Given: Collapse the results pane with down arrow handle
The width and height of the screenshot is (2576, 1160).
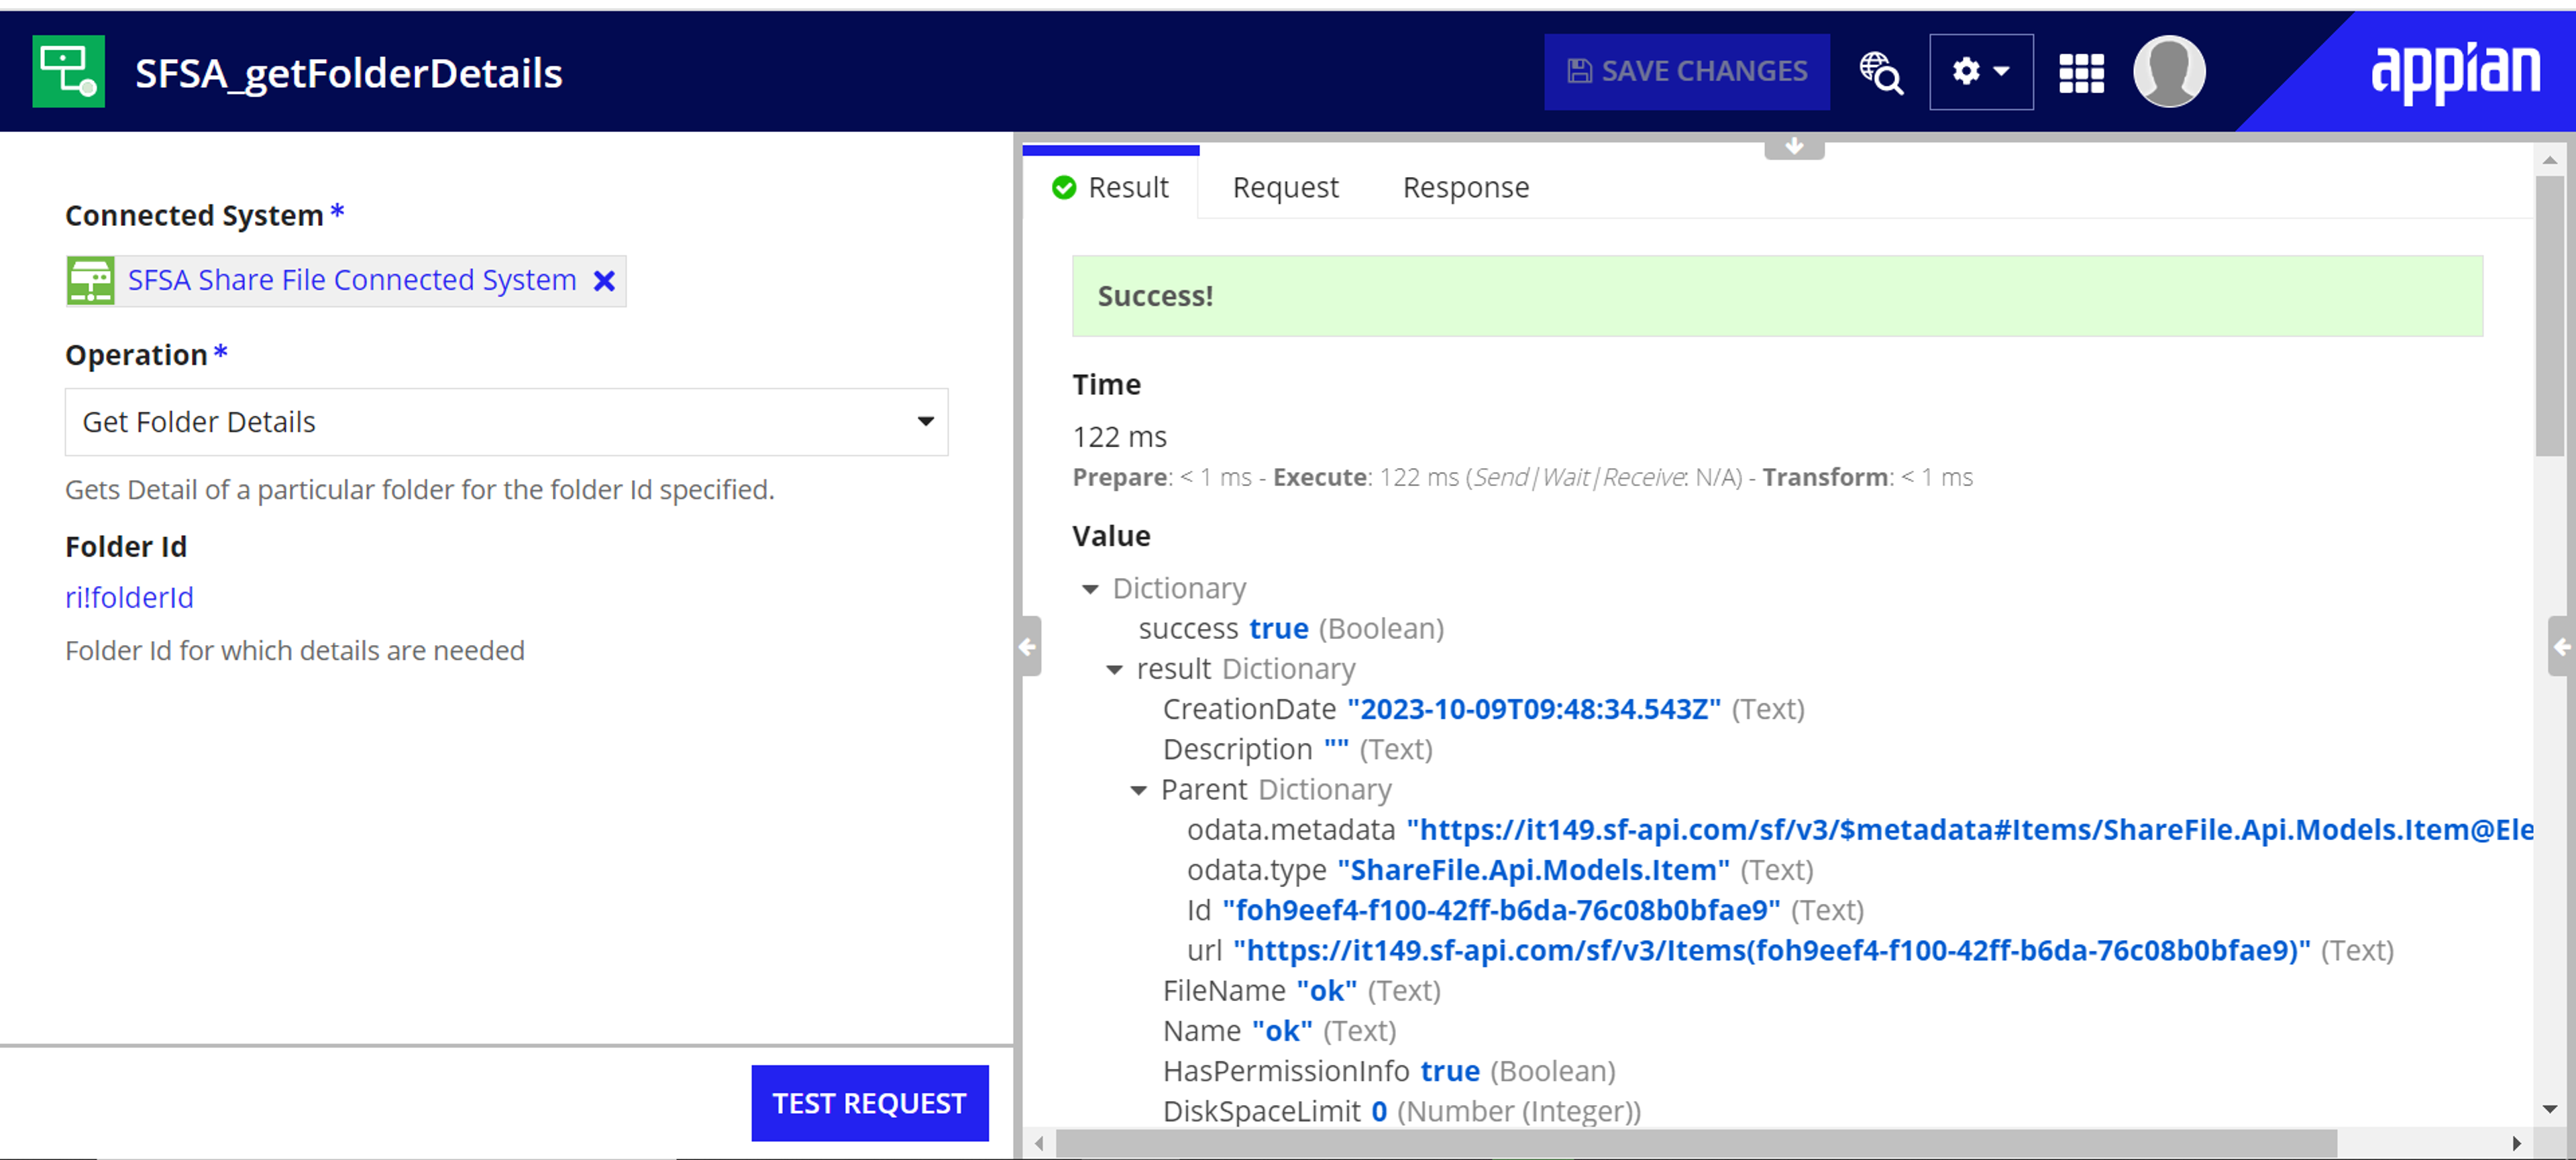Looking at the screenshot, I should tap(1794, 147).
